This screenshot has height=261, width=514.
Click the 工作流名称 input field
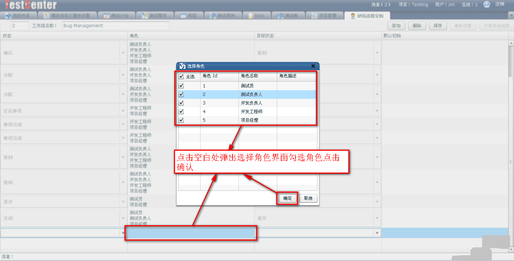[116, 26]
